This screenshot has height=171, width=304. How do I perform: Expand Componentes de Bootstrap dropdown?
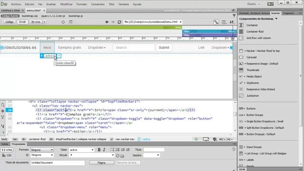coord(276,19)
